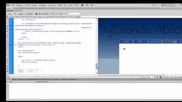Switch to Code view

click(10, 14)
